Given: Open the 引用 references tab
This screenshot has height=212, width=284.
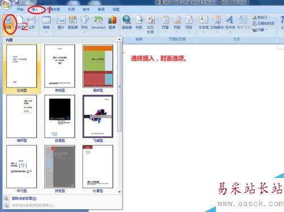Looking at the screenshot, I should click(x=72, y=9).
